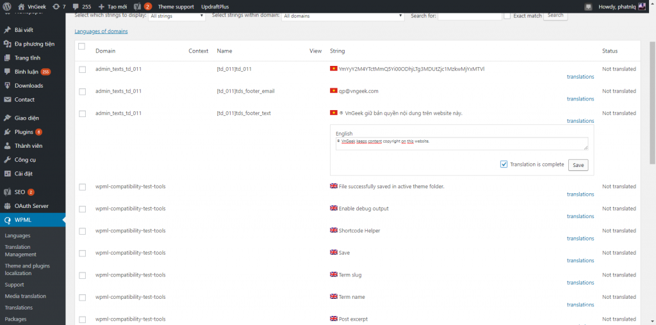This screenshot has height=325, width=656.
Task: Open the Support submenu link
Action: [14, 285]
